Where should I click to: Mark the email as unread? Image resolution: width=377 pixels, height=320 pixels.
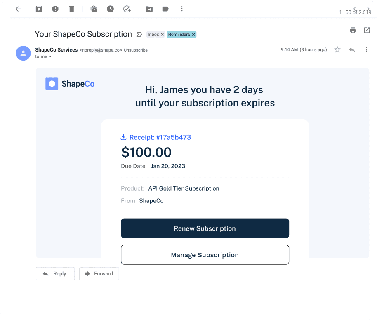(94, 9)
